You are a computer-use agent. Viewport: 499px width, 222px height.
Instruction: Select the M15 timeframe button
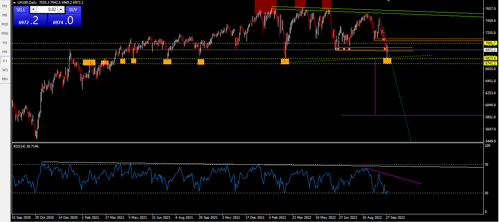pyautogui.click(x=5, y=24)
